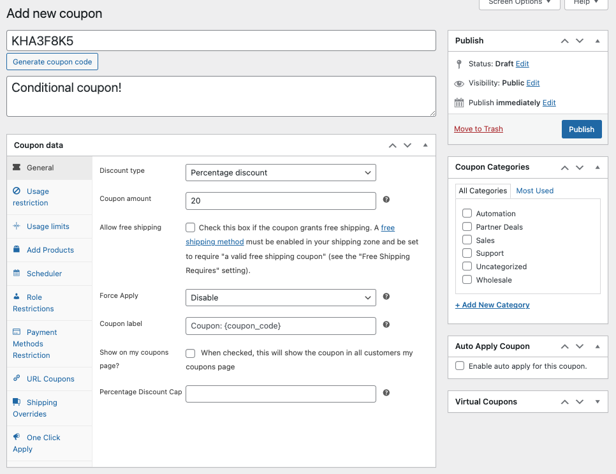616x474 pixels.
Task: Click Generate coupon code button
Action: tap(52, 62)
